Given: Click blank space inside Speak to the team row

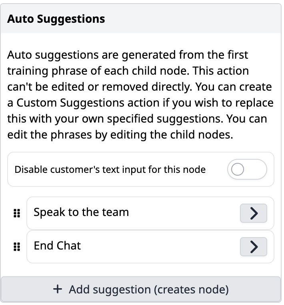Looking at the screenshot, I should [184, 214].
